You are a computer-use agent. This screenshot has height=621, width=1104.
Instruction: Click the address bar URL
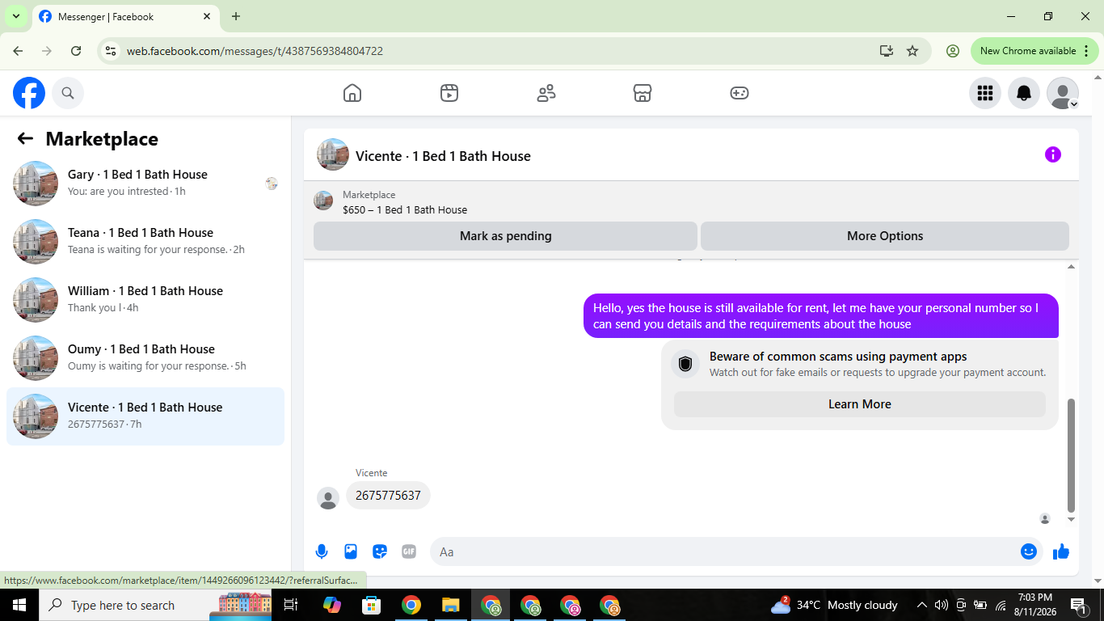[x=255, y=51]
